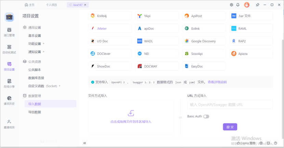This screenshot has width=284, height=148.
Task: Open the 接口管理 sidebar icon
Action: point(9,32)
